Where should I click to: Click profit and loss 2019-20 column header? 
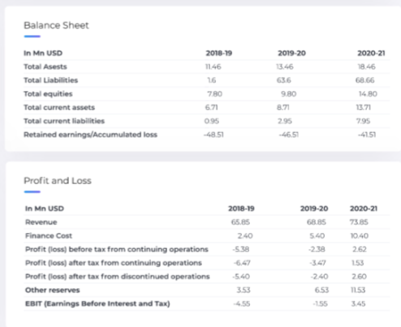coord(314,209)
